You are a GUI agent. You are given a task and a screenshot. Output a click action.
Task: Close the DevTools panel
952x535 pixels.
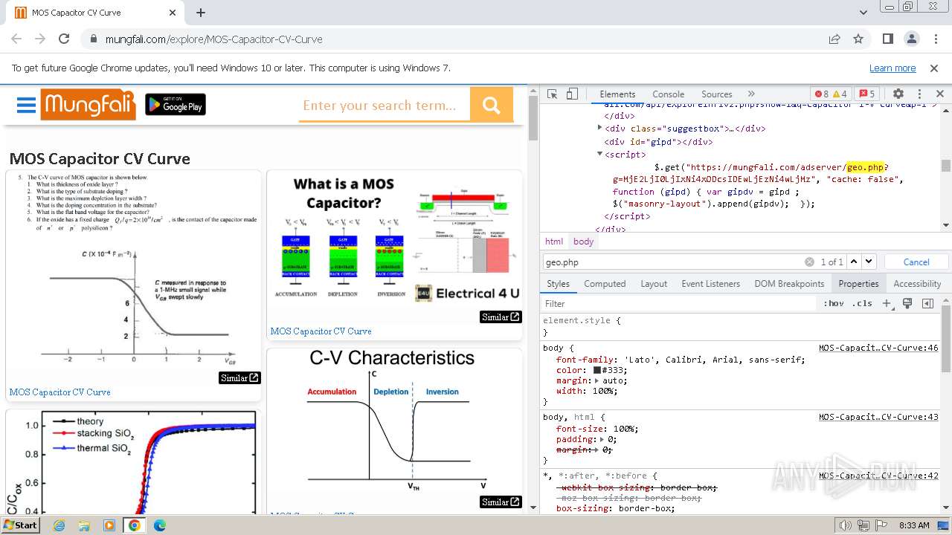(x=940, y=94)
